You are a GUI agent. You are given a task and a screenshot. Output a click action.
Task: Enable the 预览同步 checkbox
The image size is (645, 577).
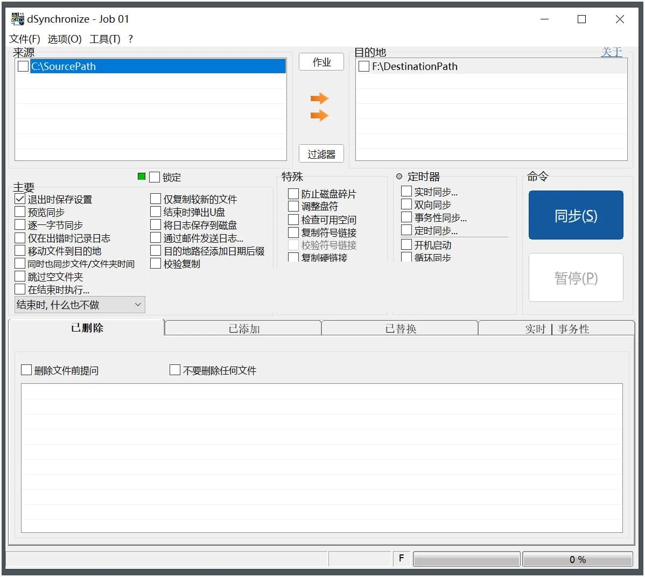(x=20, y=212)
